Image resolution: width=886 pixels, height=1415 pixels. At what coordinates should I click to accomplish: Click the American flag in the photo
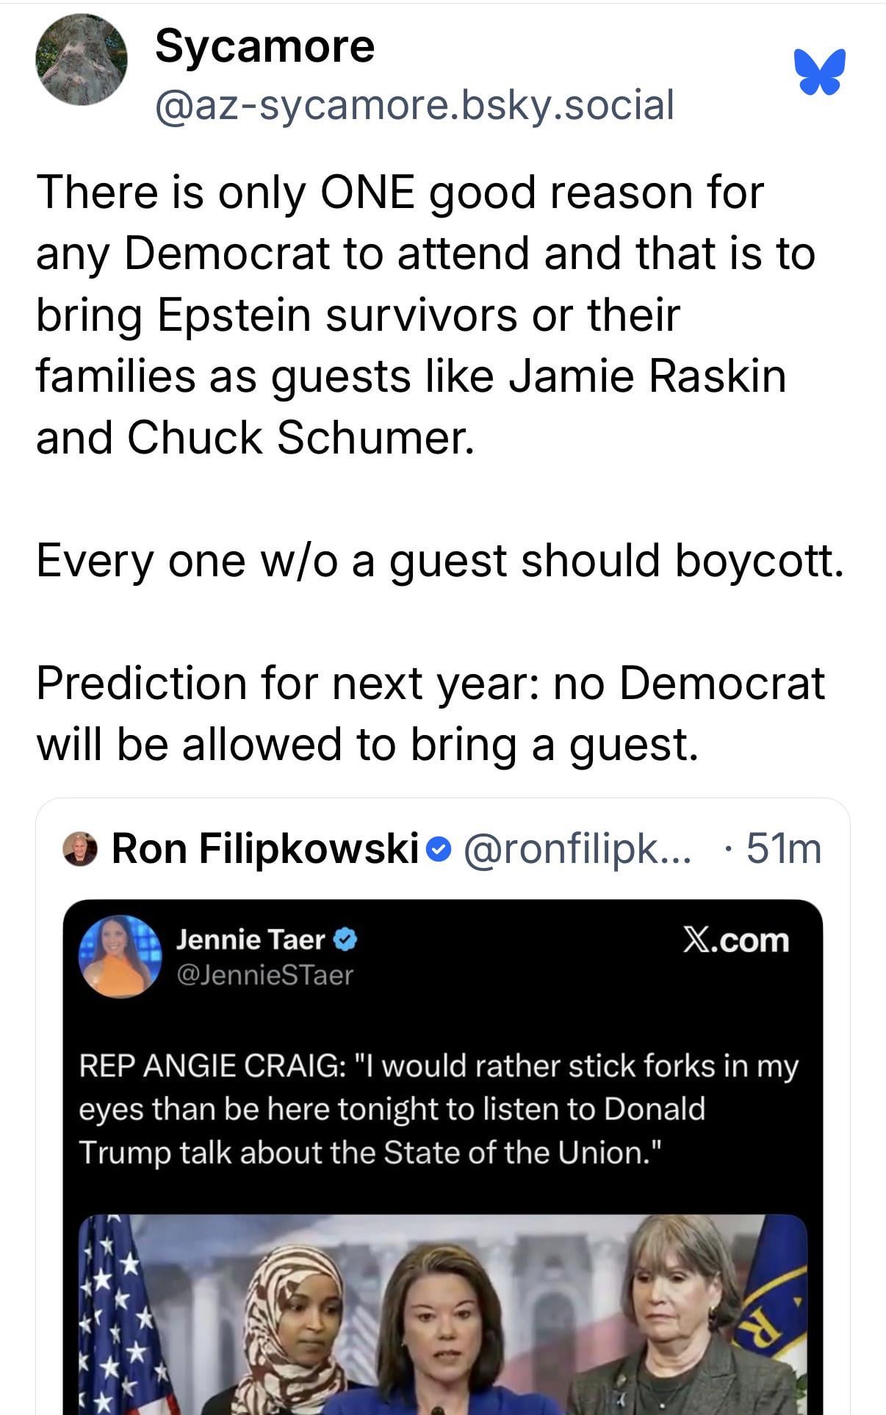tap(118, 1323)
